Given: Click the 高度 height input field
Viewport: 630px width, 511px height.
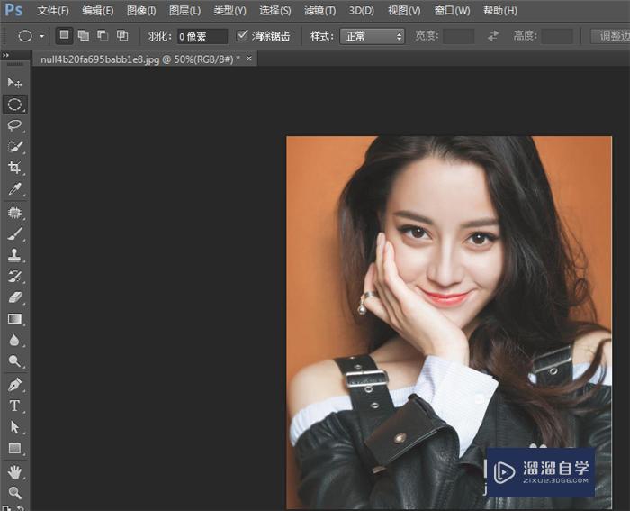Looking at the screenshot, I should pyautogui.click(x=557, y=36).
